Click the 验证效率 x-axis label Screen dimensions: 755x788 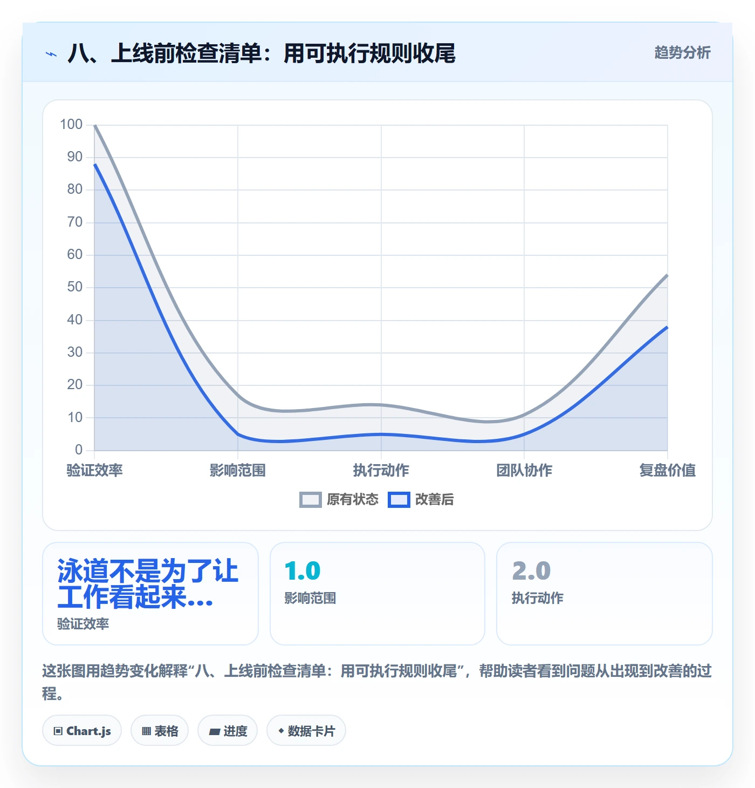[94, 470]
